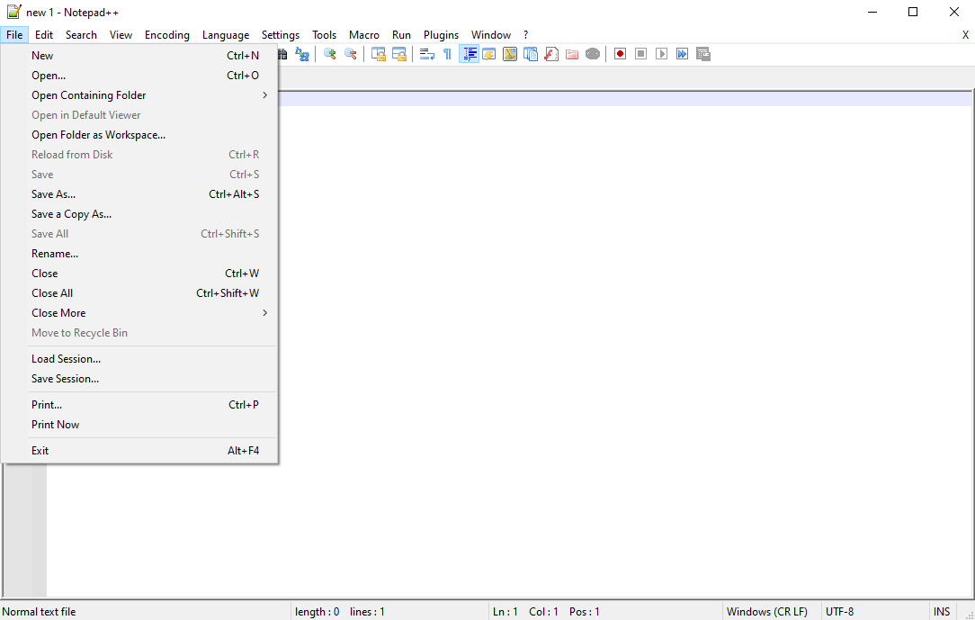975x620 pixels.
Task: Open the Search menu
Action: coord(82,35)
